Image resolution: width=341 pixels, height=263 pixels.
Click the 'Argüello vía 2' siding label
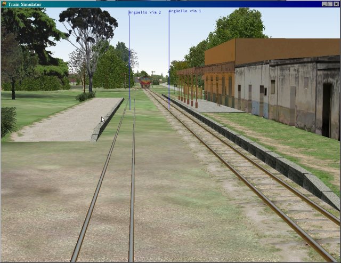145,12
